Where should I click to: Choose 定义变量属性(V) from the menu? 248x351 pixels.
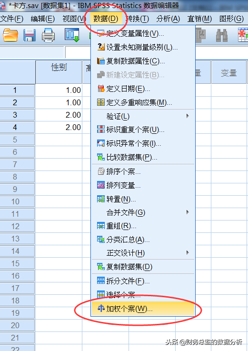pyautogui.click(x=143, y=34)
